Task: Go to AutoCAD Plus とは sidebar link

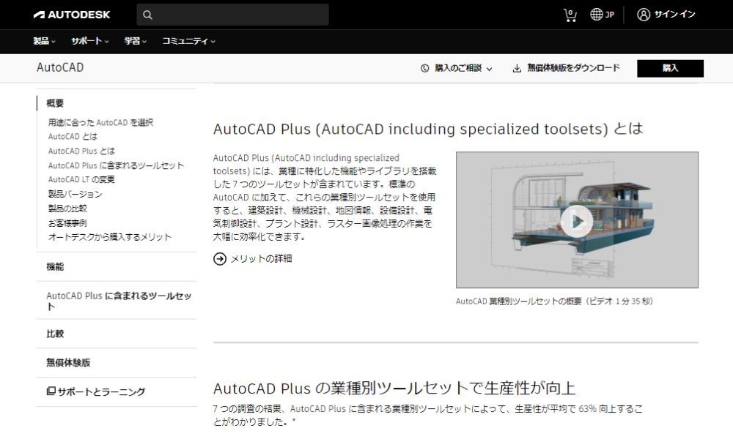Action: (x=81, y=151)
